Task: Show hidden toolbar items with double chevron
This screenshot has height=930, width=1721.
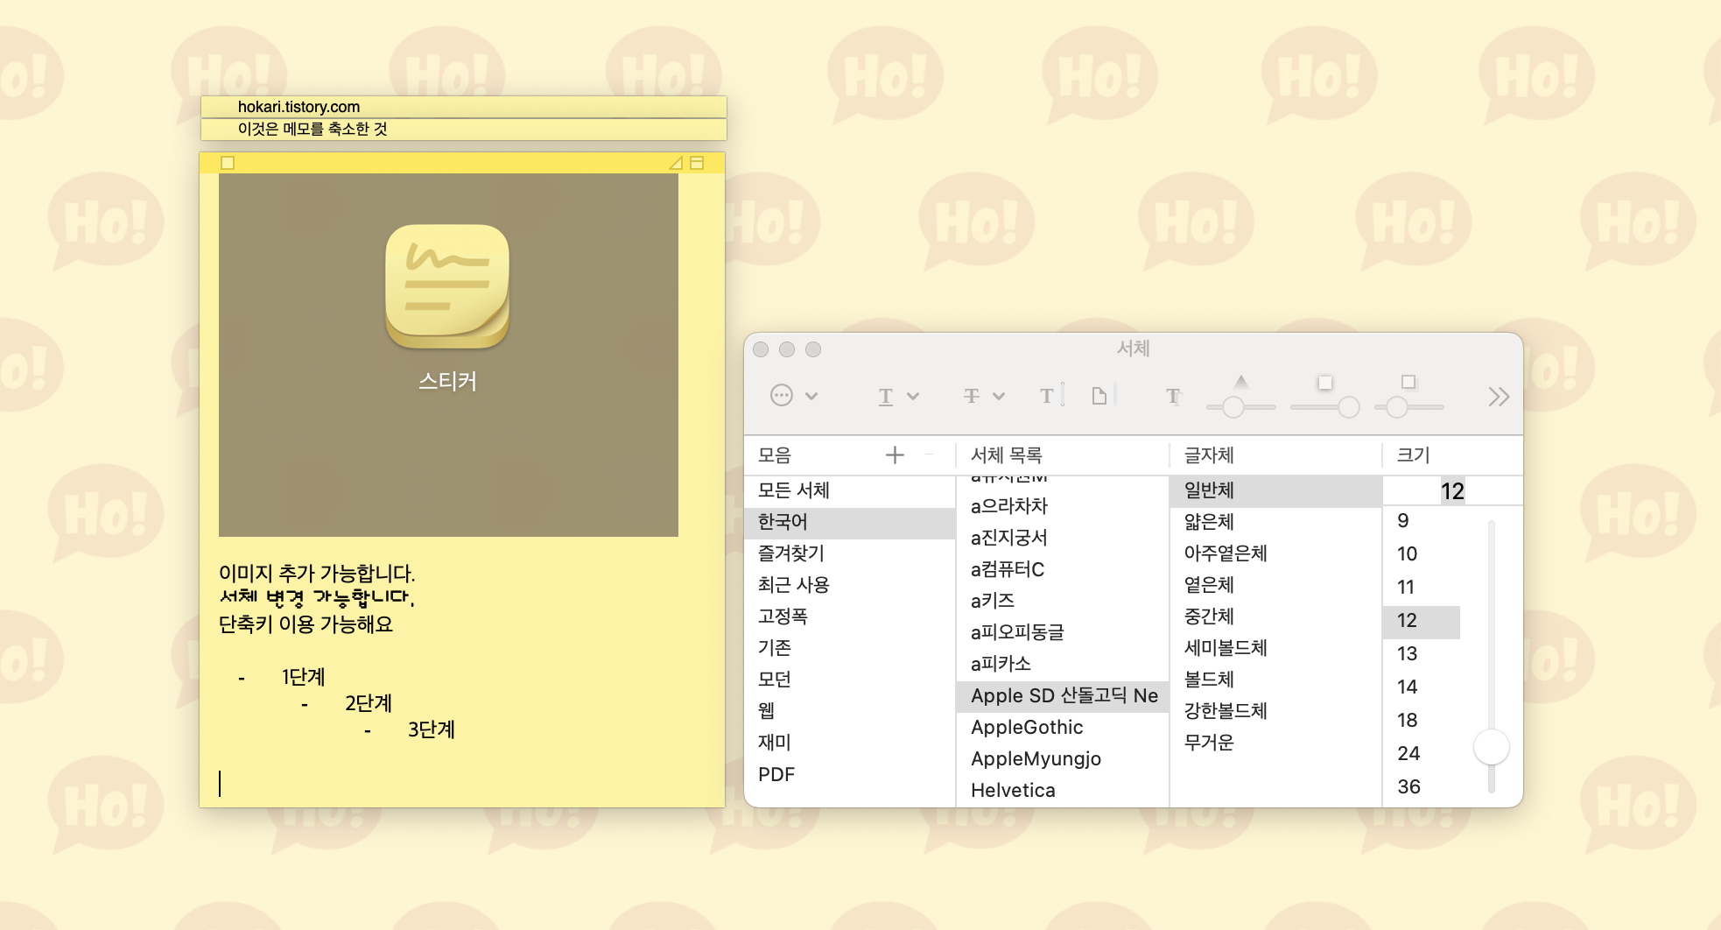Action: [1499, 397]
